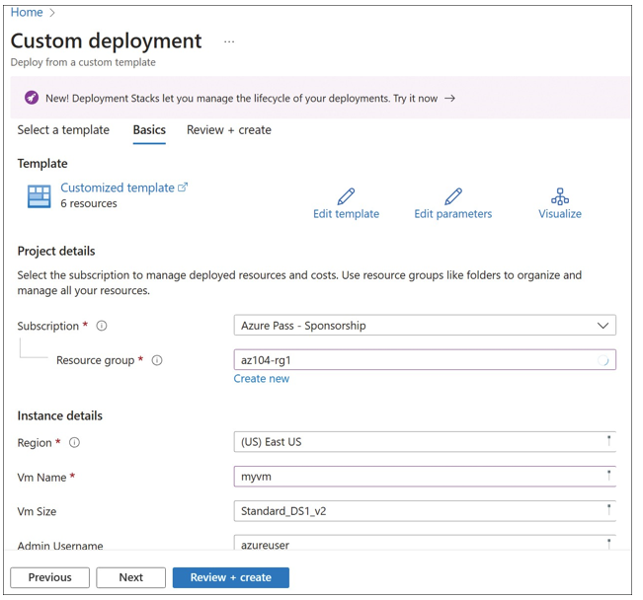Open the Review + create tab
Image resolution: width=643 pixels, height=600 pixels.
point(229,130)
